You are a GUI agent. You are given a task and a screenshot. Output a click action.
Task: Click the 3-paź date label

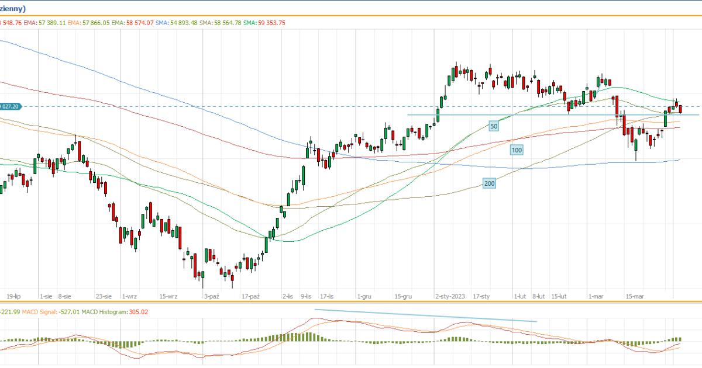[x=211, y=297]
